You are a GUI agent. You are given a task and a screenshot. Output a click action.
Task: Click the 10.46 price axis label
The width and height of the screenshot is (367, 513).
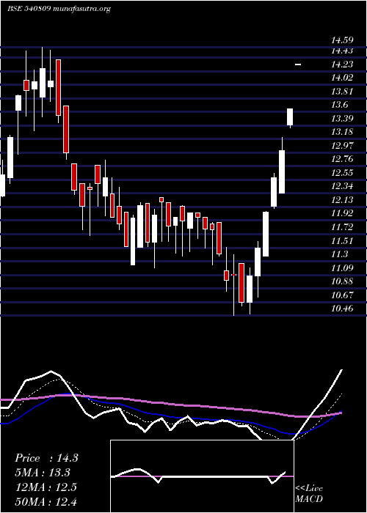pyautogui.click(x=342, y=309)
